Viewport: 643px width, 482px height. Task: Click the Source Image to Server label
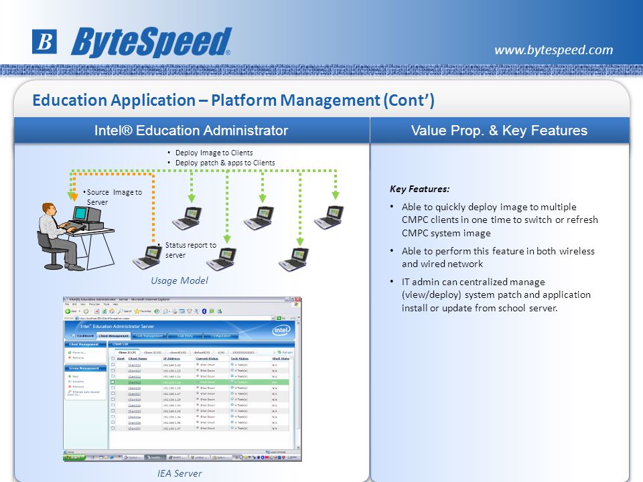[x=113, y=197]
